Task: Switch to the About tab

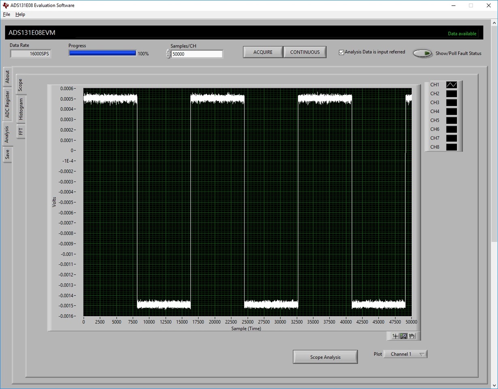Action: point(7,77)
